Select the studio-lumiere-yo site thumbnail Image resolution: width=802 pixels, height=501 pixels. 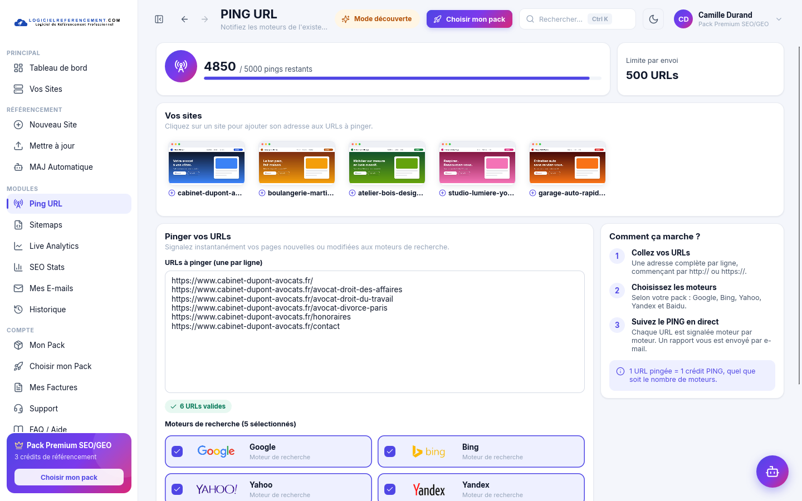pyautogui.click(x=477, y=162)
